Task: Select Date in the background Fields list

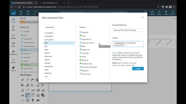Action: pyautogui.click(x=29, y=50)
